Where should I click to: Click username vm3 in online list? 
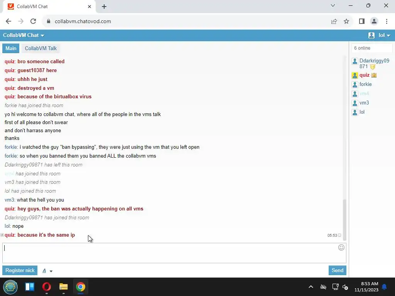364,103
